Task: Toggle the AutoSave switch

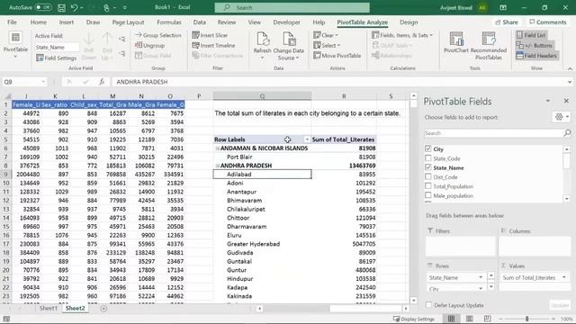Action: [43, 7]
